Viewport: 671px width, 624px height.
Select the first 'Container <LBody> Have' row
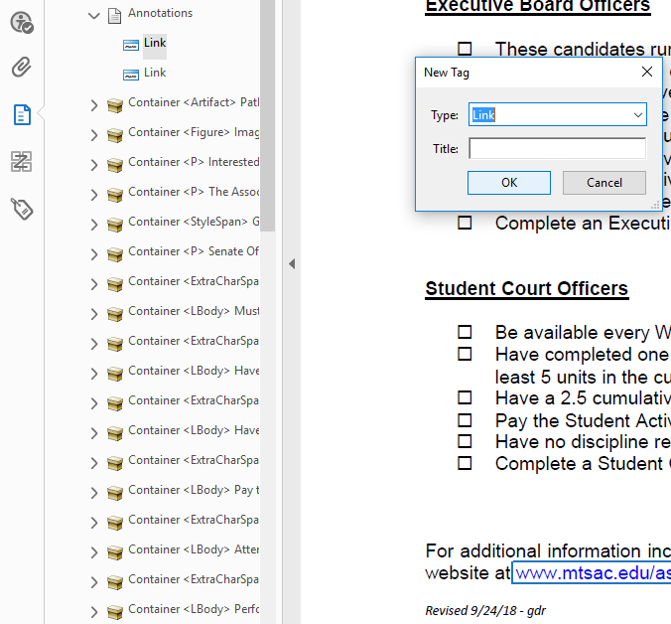pyautogui.click(x=194, y=371)
